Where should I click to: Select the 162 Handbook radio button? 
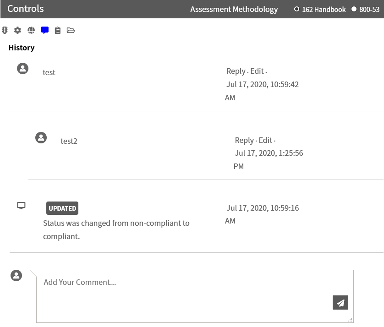(296, 9)
